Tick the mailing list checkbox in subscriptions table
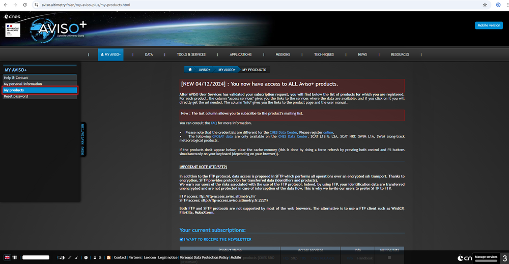 (x=389, y=257)
